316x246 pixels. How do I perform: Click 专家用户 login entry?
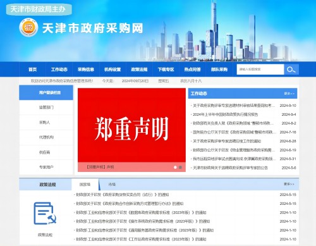[46, 167]
